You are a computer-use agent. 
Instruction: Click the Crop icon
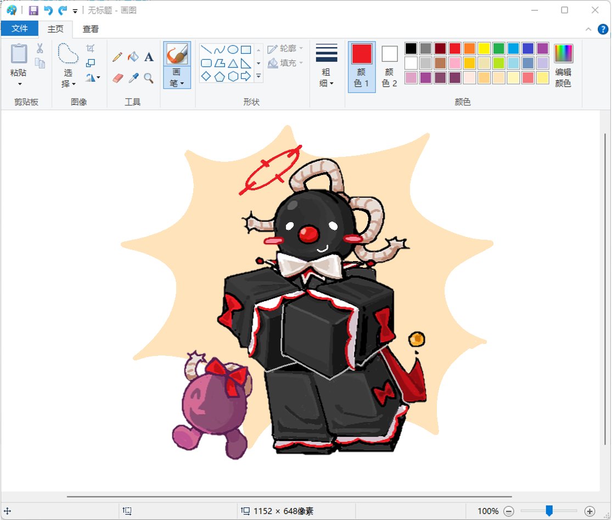pyautogui.click(x=90, y=48)
